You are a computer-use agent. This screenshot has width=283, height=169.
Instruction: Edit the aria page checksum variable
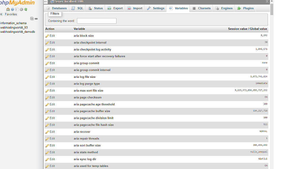[50, 98]
